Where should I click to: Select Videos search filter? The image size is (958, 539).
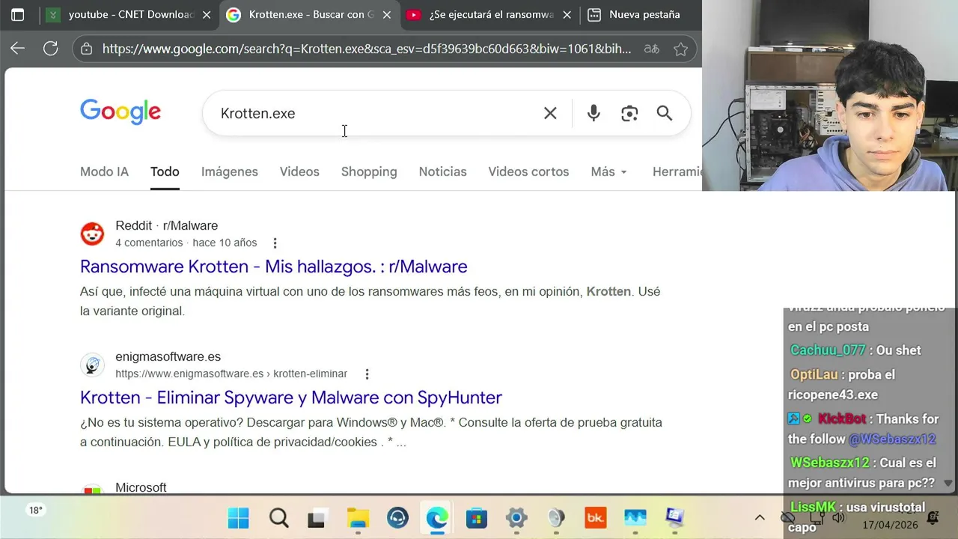(x=299, y=171)
